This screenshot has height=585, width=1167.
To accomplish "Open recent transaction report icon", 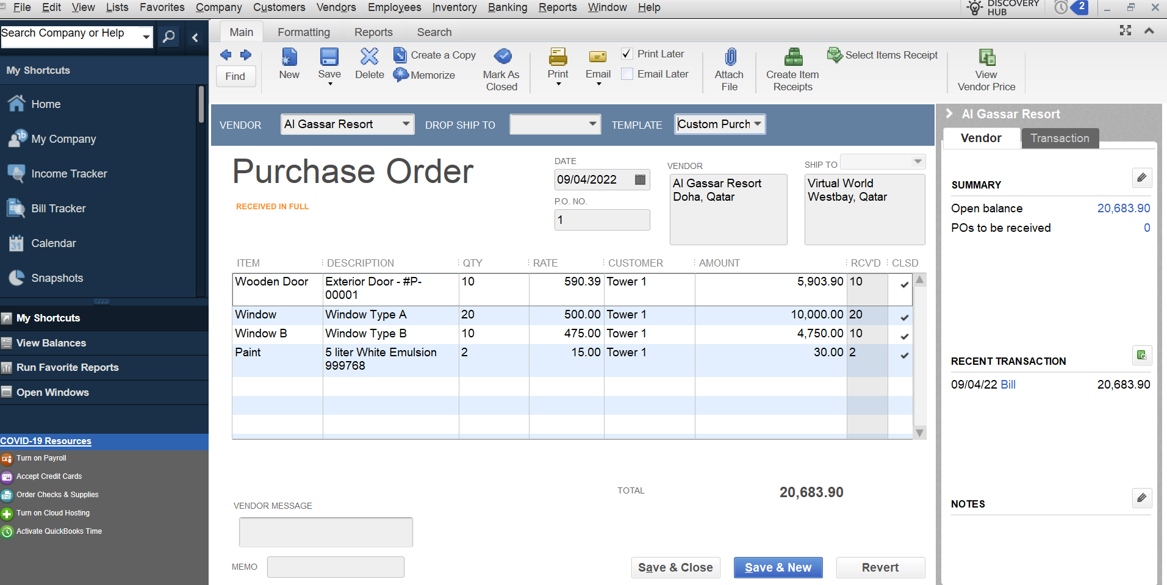I will (x=1142, y=355).
